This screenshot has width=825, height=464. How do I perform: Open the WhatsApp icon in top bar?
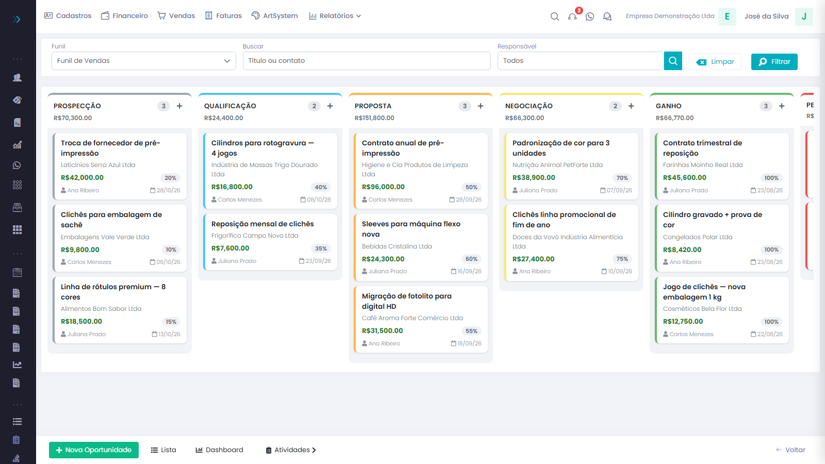(590, 16)
